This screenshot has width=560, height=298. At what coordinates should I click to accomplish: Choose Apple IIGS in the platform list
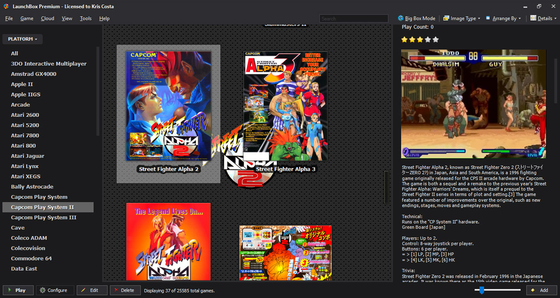26,94
